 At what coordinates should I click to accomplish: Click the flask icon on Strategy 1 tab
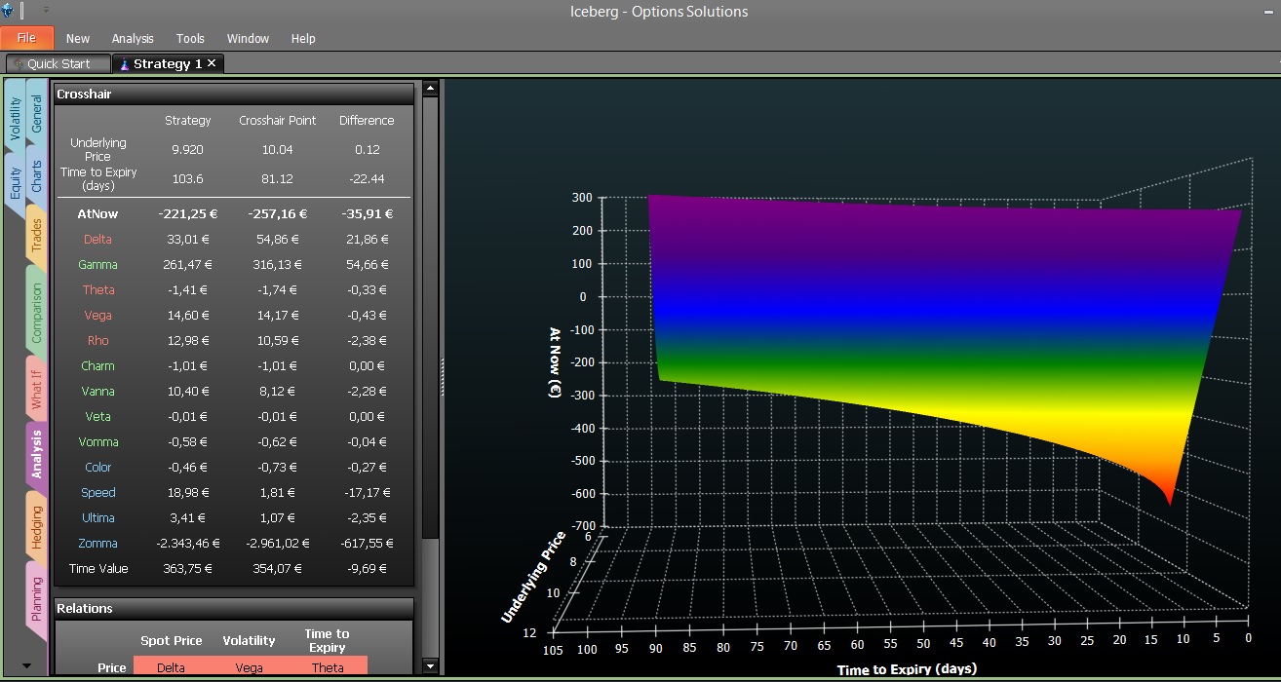pos(123,64)
